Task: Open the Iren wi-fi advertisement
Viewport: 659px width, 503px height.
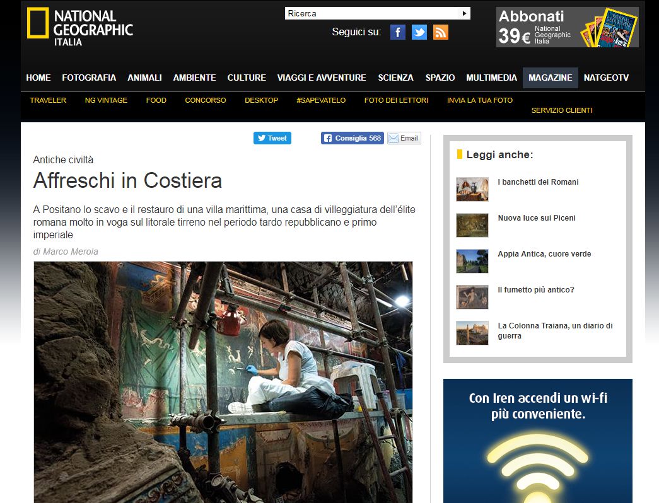Action: [x=538, y=441]
